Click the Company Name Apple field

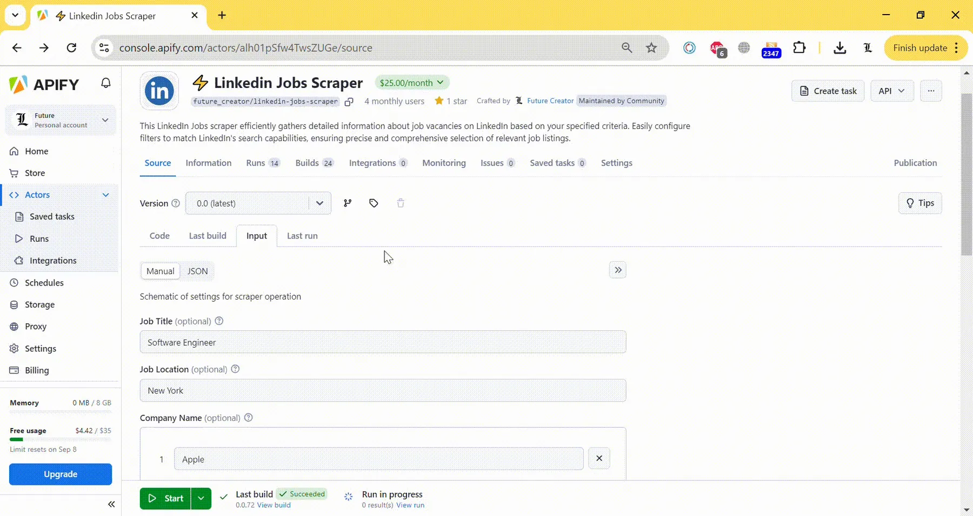(x=378, y=459)
